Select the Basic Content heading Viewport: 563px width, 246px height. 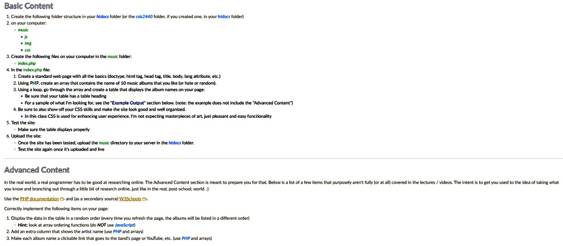tap(29, 6)
